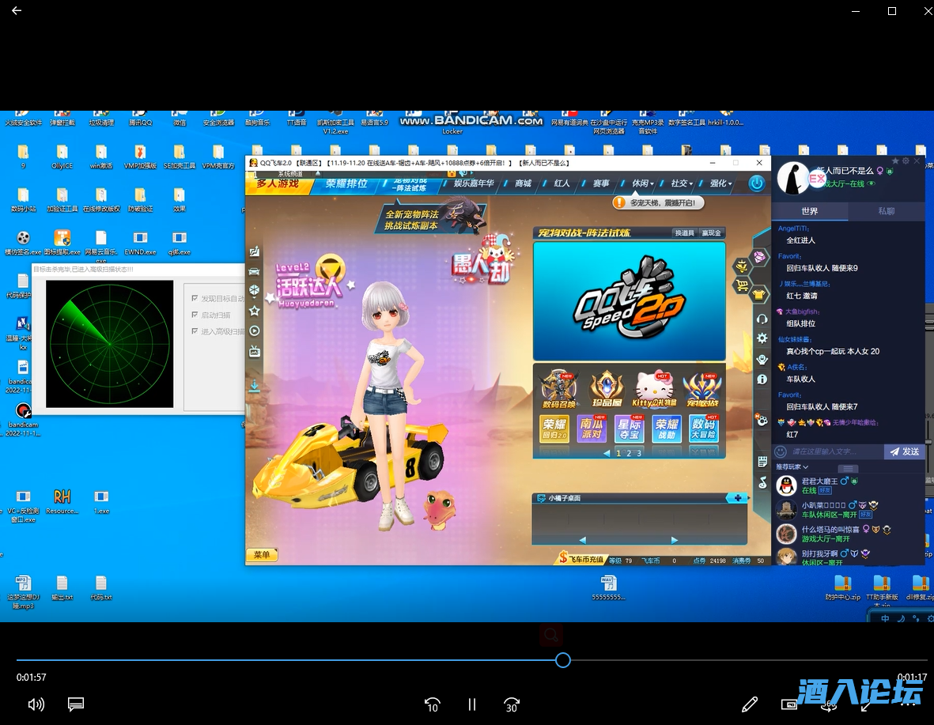
Task: Click the 发送 send button
Action: tap(905, 451)
